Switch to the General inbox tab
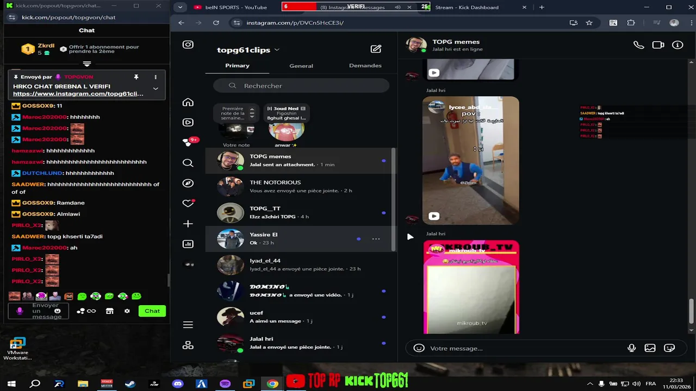Image resolution: width=696 pixels, height=391 pixels. tap(301, 66)
